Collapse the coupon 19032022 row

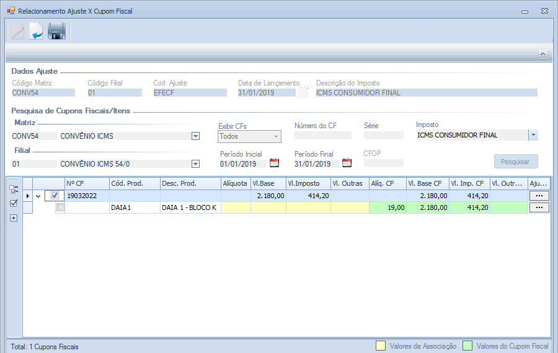(38, 196)
